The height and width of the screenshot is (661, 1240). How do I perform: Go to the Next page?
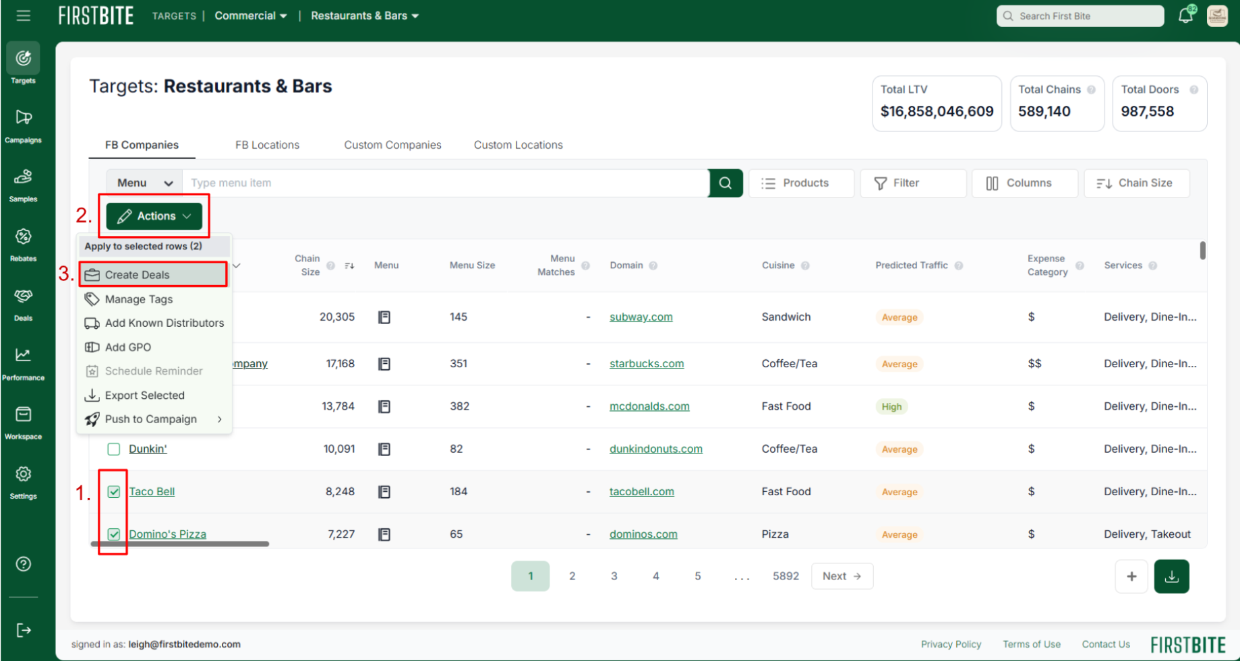pos(842,577)
